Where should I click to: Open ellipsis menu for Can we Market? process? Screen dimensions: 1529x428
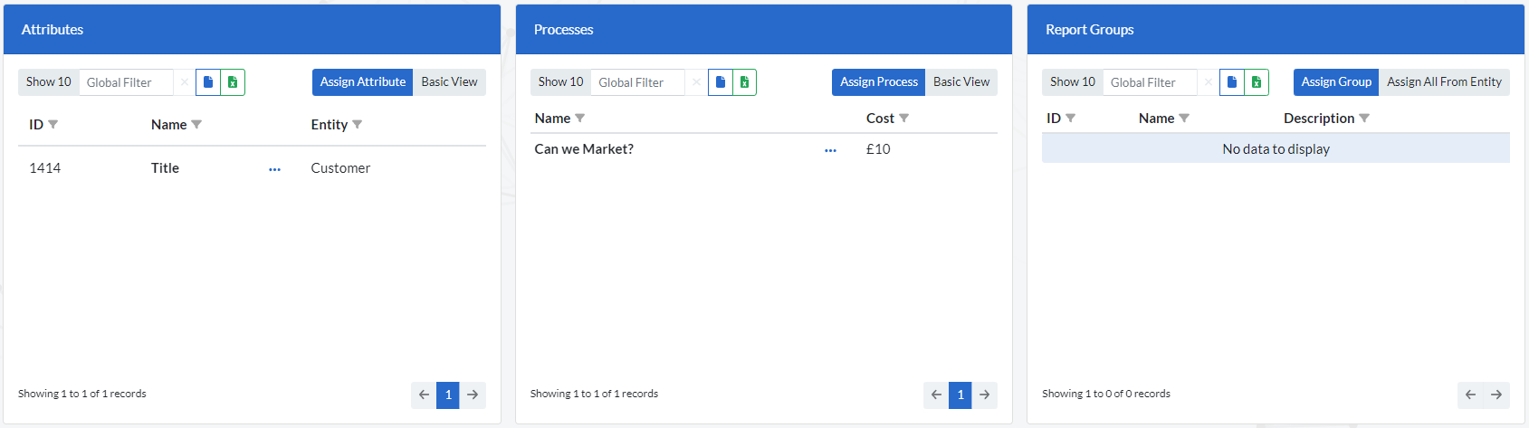point(830,150)
